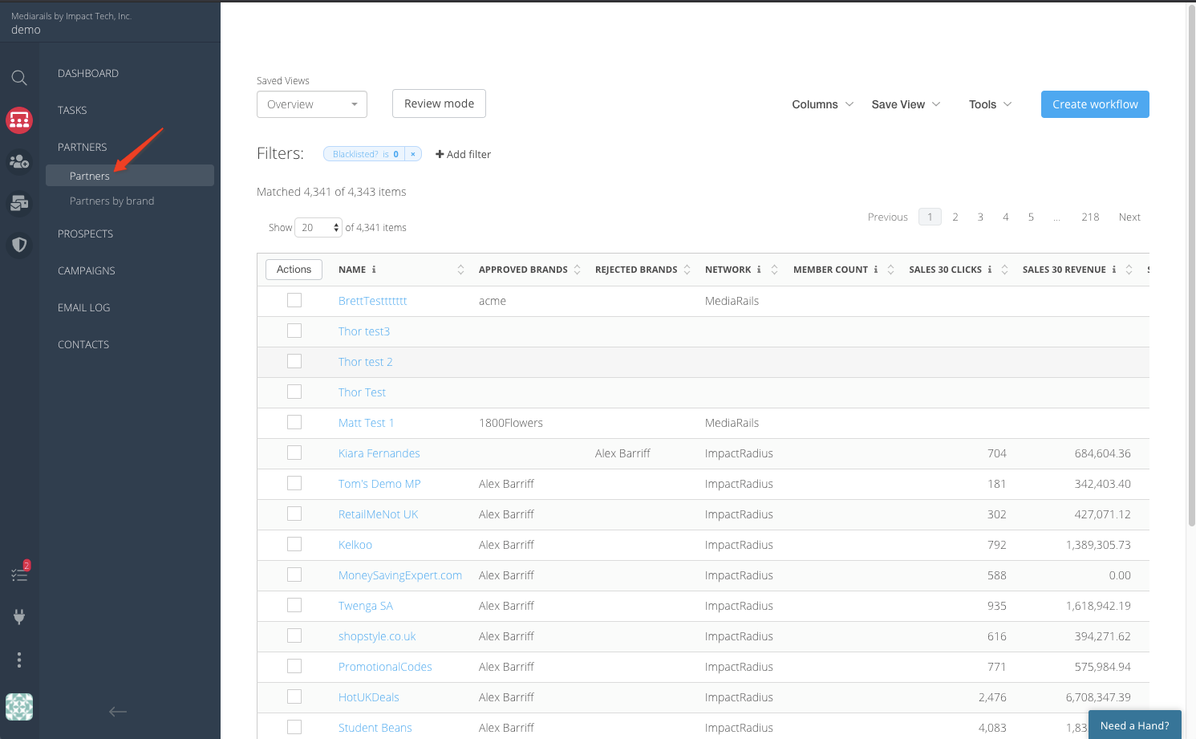Open the task checklist icon with badge
1196x739 pixels.
point(19,575)
